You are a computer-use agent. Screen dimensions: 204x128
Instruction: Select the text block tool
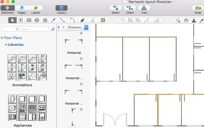(x=45, y=20)
